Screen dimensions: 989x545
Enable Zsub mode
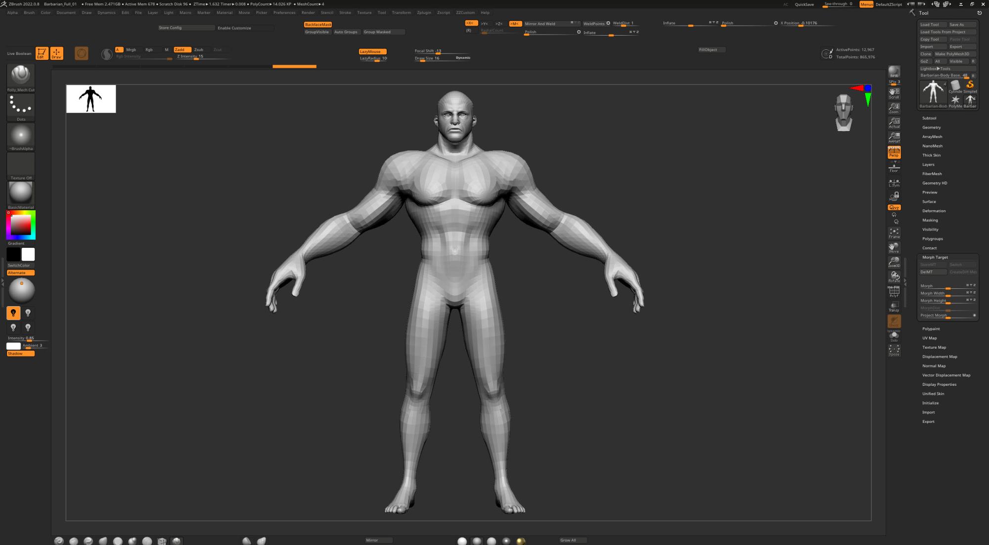[x=199, y=49]
